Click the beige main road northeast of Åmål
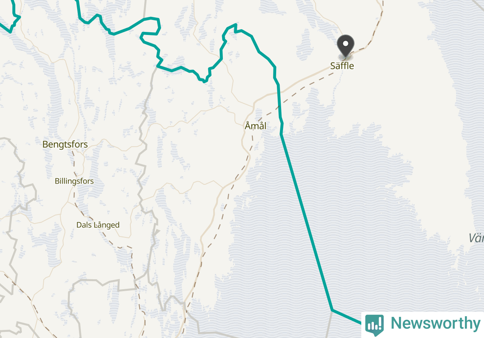 tap(291, 86)
